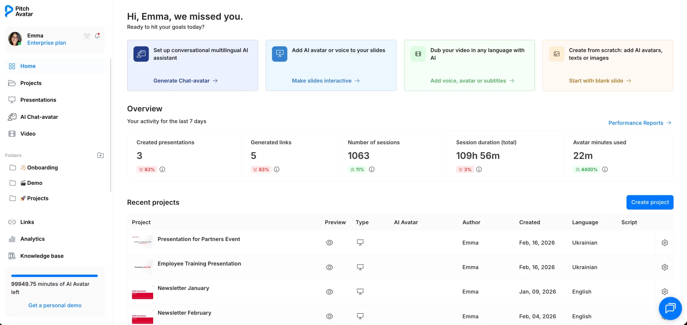
Task: Click info icon beside Number of sessions percentage
Action: 371,169
